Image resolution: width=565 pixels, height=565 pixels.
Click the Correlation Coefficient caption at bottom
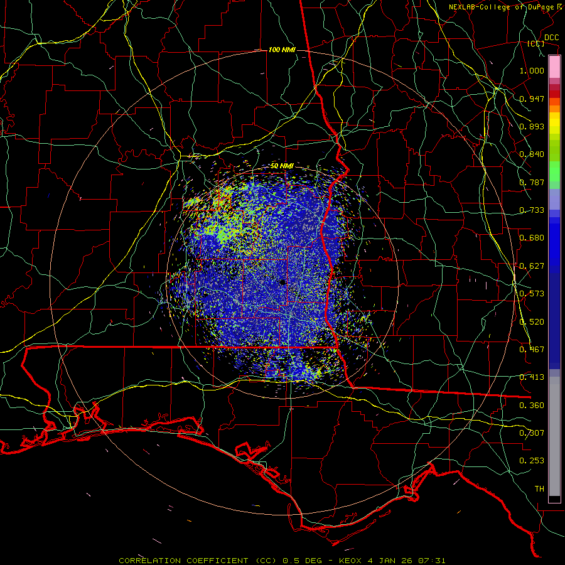click(282, 561)
